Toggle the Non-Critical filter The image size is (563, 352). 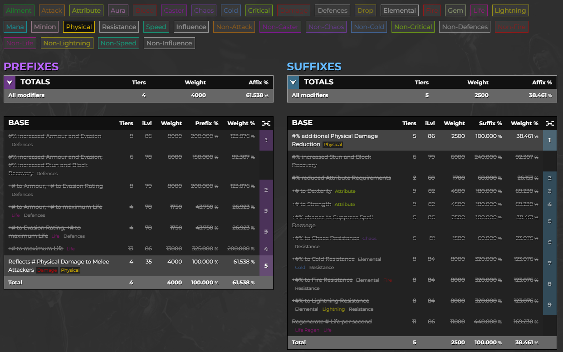413,27
